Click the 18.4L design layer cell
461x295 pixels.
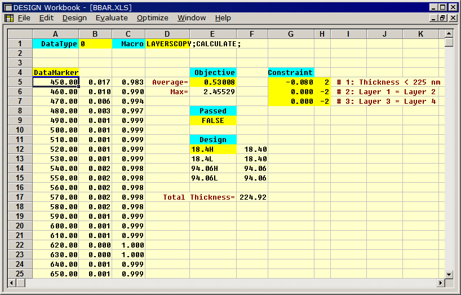213,159
